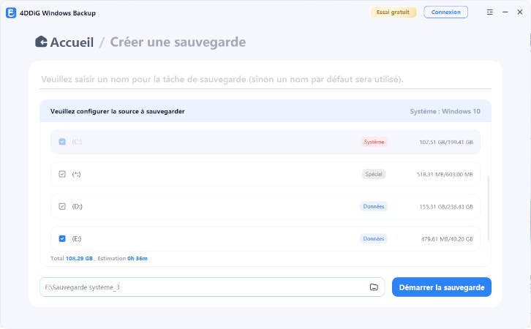This screenshot has height=329, width=531.
Task: Click the drive list vertical scrollbar
Action: tap(488, 212)
